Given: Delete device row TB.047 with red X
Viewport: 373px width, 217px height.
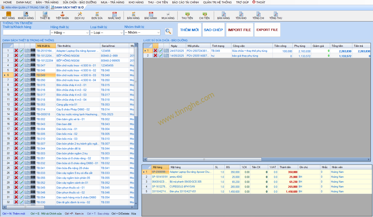Looking at the screenshot, I should 16,65.
